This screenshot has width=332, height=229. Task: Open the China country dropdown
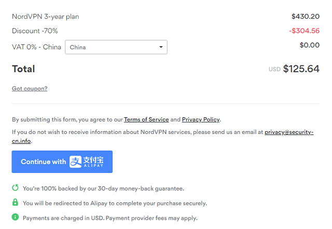point(115,47)
